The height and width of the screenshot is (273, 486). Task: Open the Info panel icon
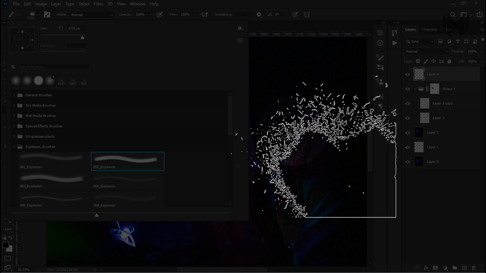click(380, 43)
